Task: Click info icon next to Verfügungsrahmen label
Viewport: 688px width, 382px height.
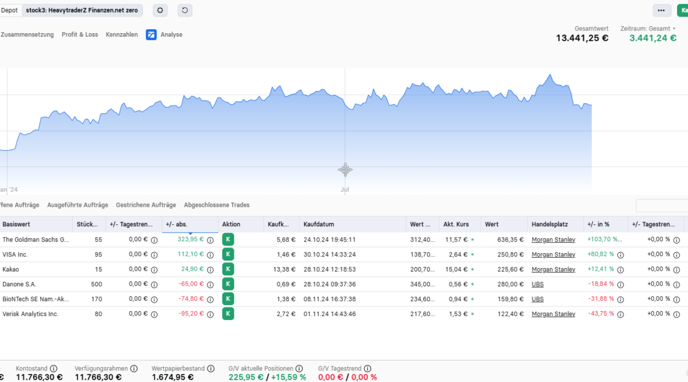Action: [x=133, y=368]
